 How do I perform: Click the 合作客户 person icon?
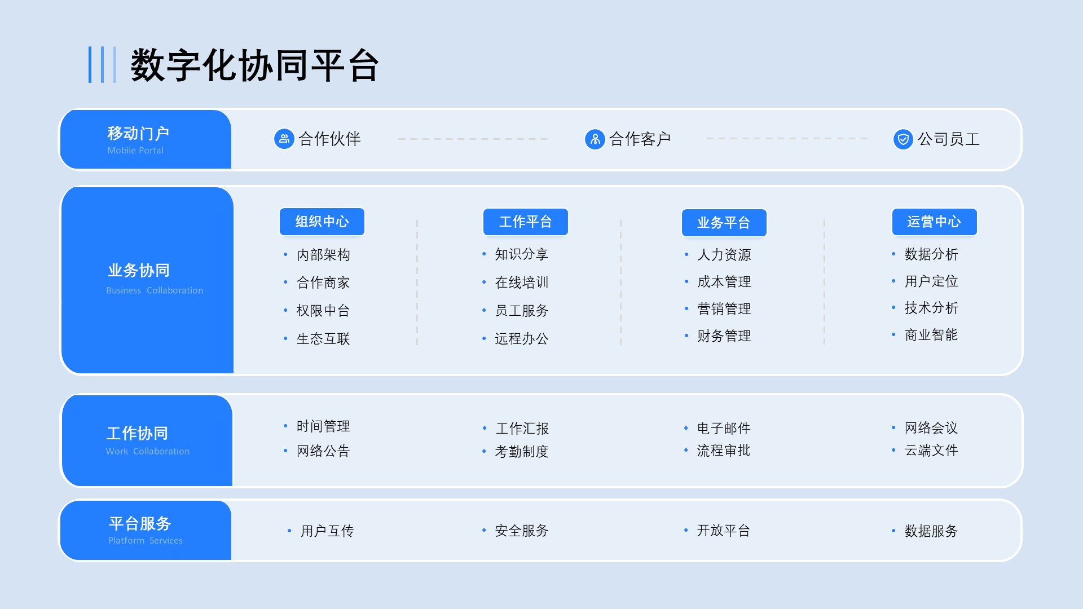(595, 139)
